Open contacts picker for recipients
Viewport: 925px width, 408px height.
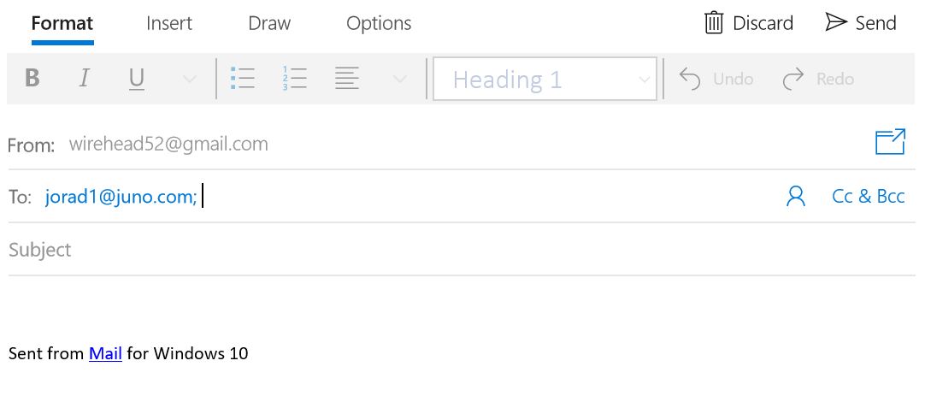point(796,197)
